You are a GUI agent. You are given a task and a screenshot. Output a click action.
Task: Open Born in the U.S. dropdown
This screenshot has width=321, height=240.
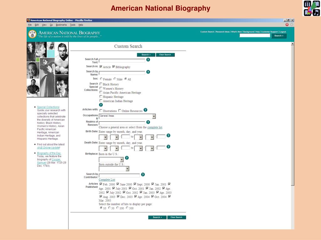click(x=111, y=159)
